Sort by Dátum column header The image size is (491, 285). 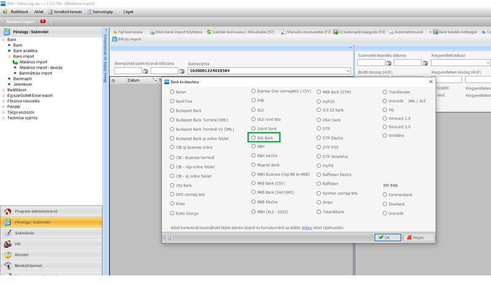coord(133,80)
